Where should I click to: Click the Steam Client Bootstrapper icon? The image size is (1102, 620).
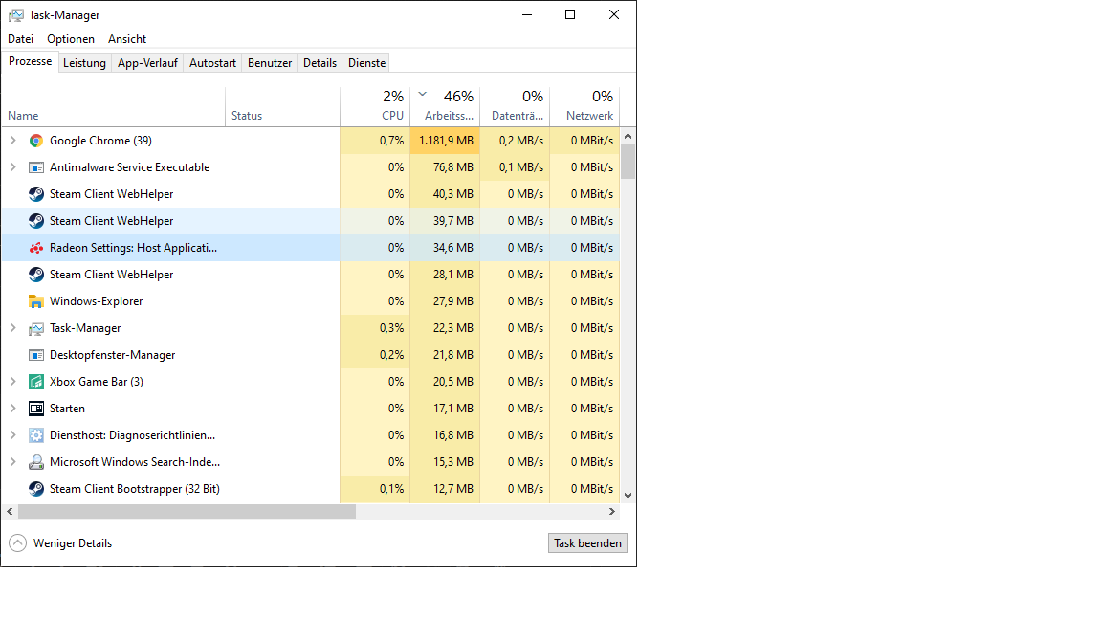click(x=35, y=489)
